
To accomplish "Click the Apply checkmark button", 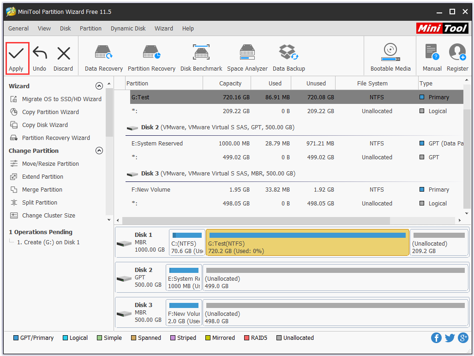I will pyautogui.click(x=16, y=58).
